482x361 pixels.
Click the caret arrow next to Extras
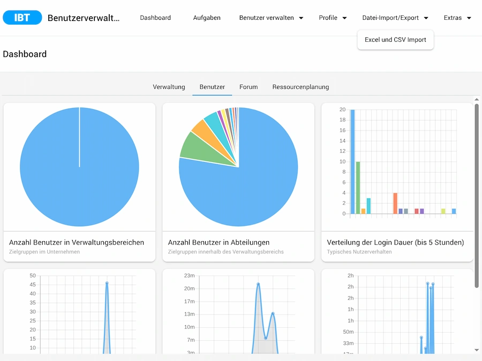(469, 18)
